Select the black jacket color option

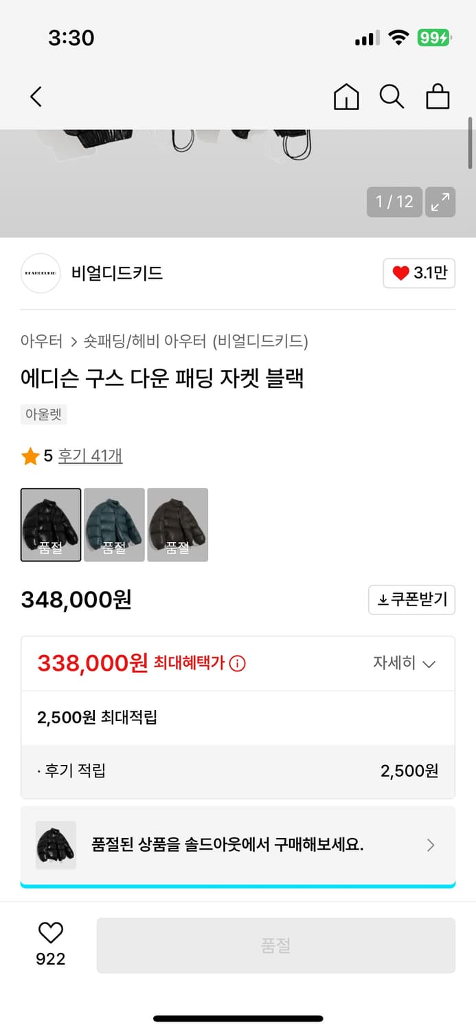tap(50, 524)
